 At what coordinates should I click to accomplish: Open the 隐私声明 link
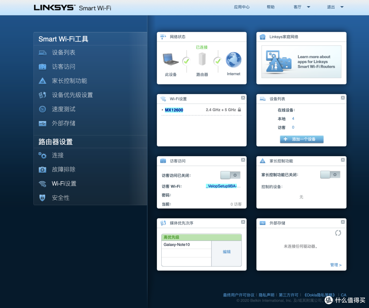266,295
